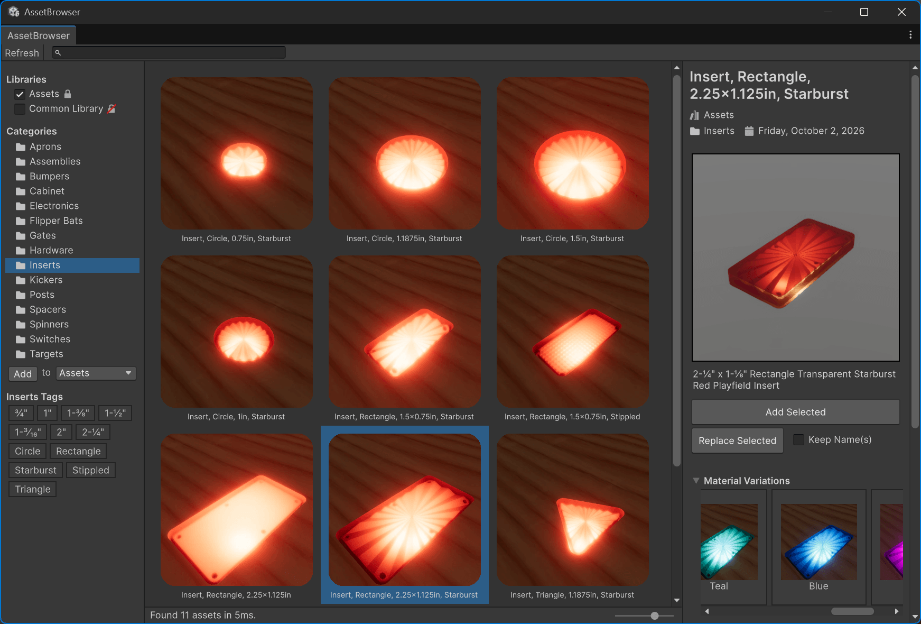The image size is (921, 624).
Task: Check the Keep Name(s) checkbox
Action: point(799,440)
